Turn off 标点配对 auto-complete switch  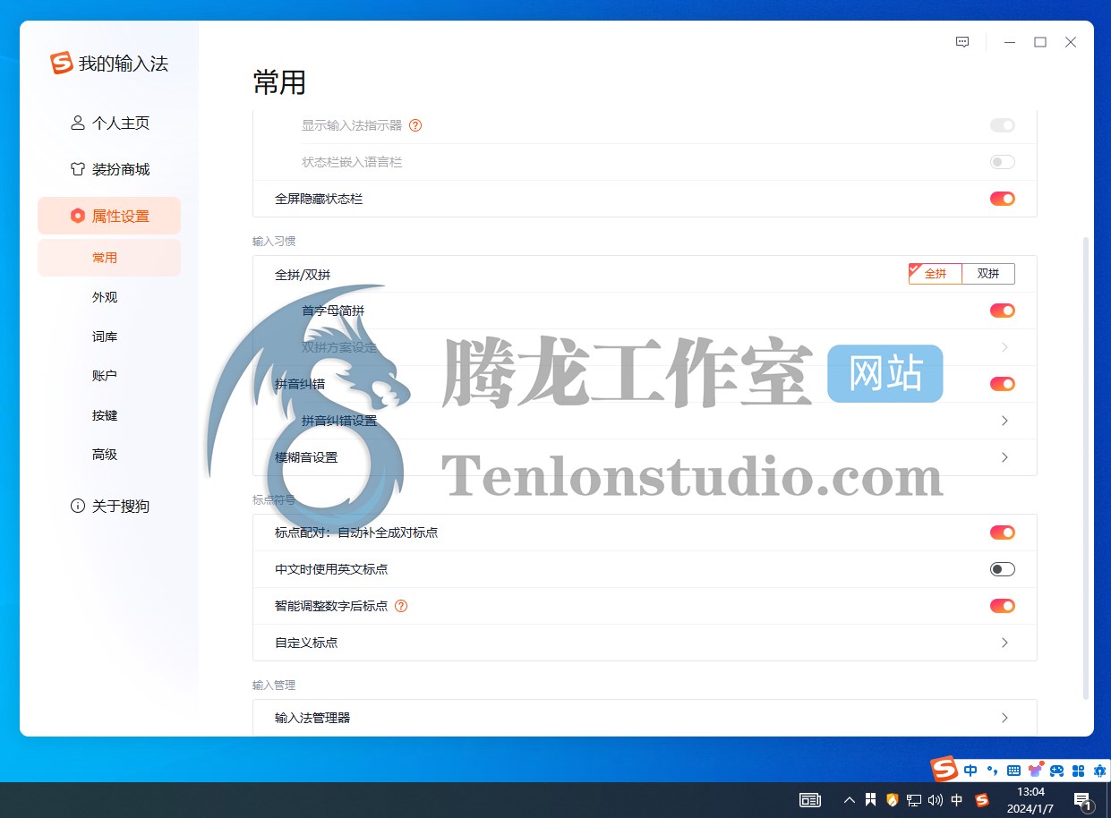tap(1003, 533)
